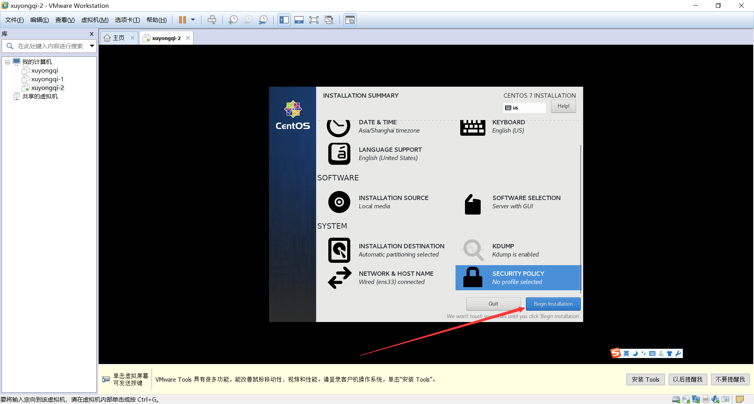The width and height of the screenshot is (754, 404).
Task: Select 共享的虚拟机 in the library tree
Action: coord(40,96)
